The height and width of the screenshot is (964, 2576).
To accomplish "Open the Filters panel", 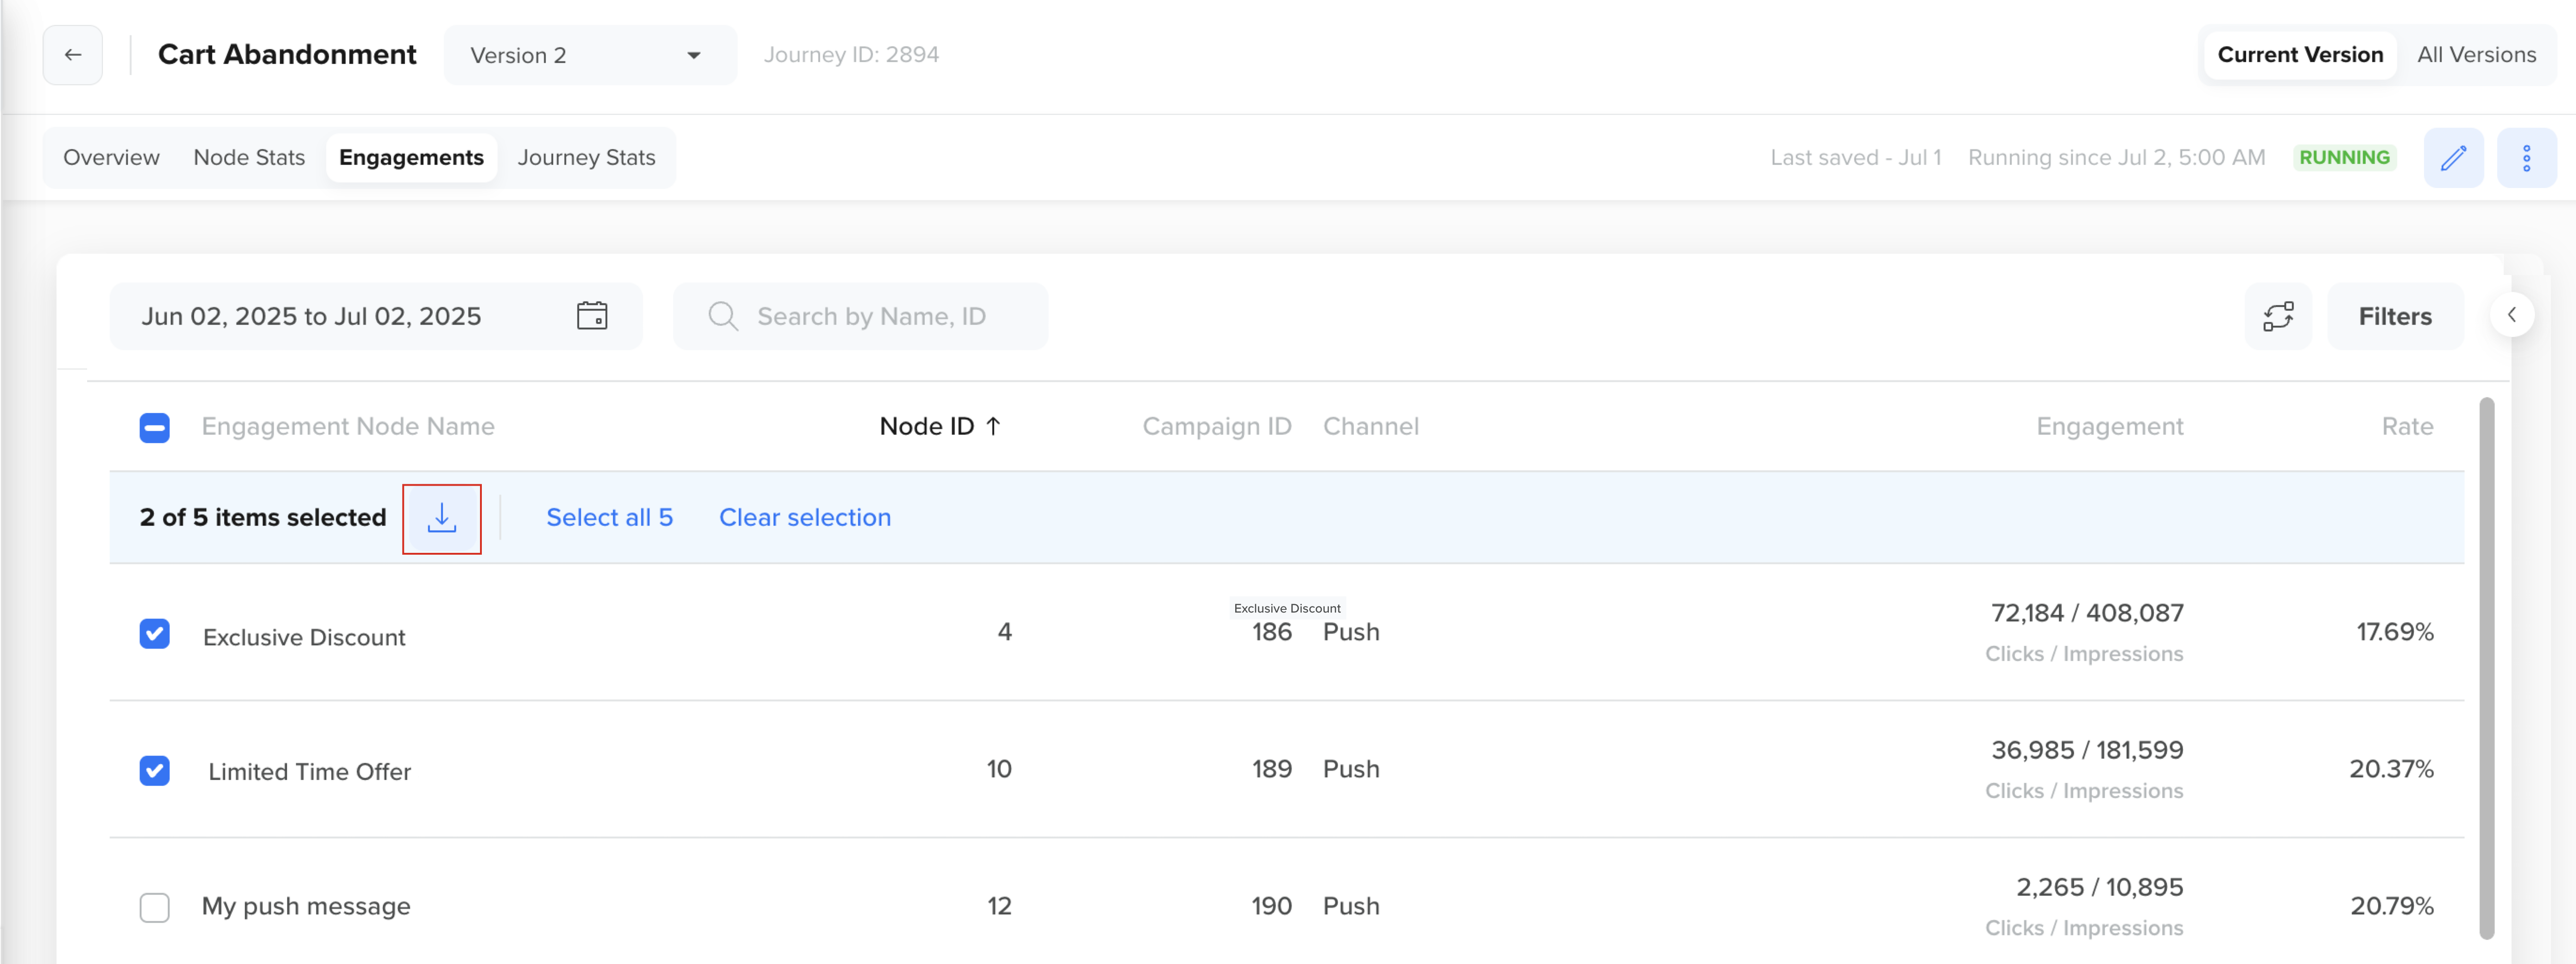I will (2395, 316).
